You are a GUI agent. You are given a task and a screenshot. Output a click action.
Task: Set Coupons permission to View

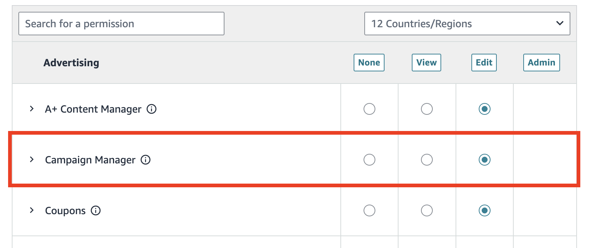[426, 210]
